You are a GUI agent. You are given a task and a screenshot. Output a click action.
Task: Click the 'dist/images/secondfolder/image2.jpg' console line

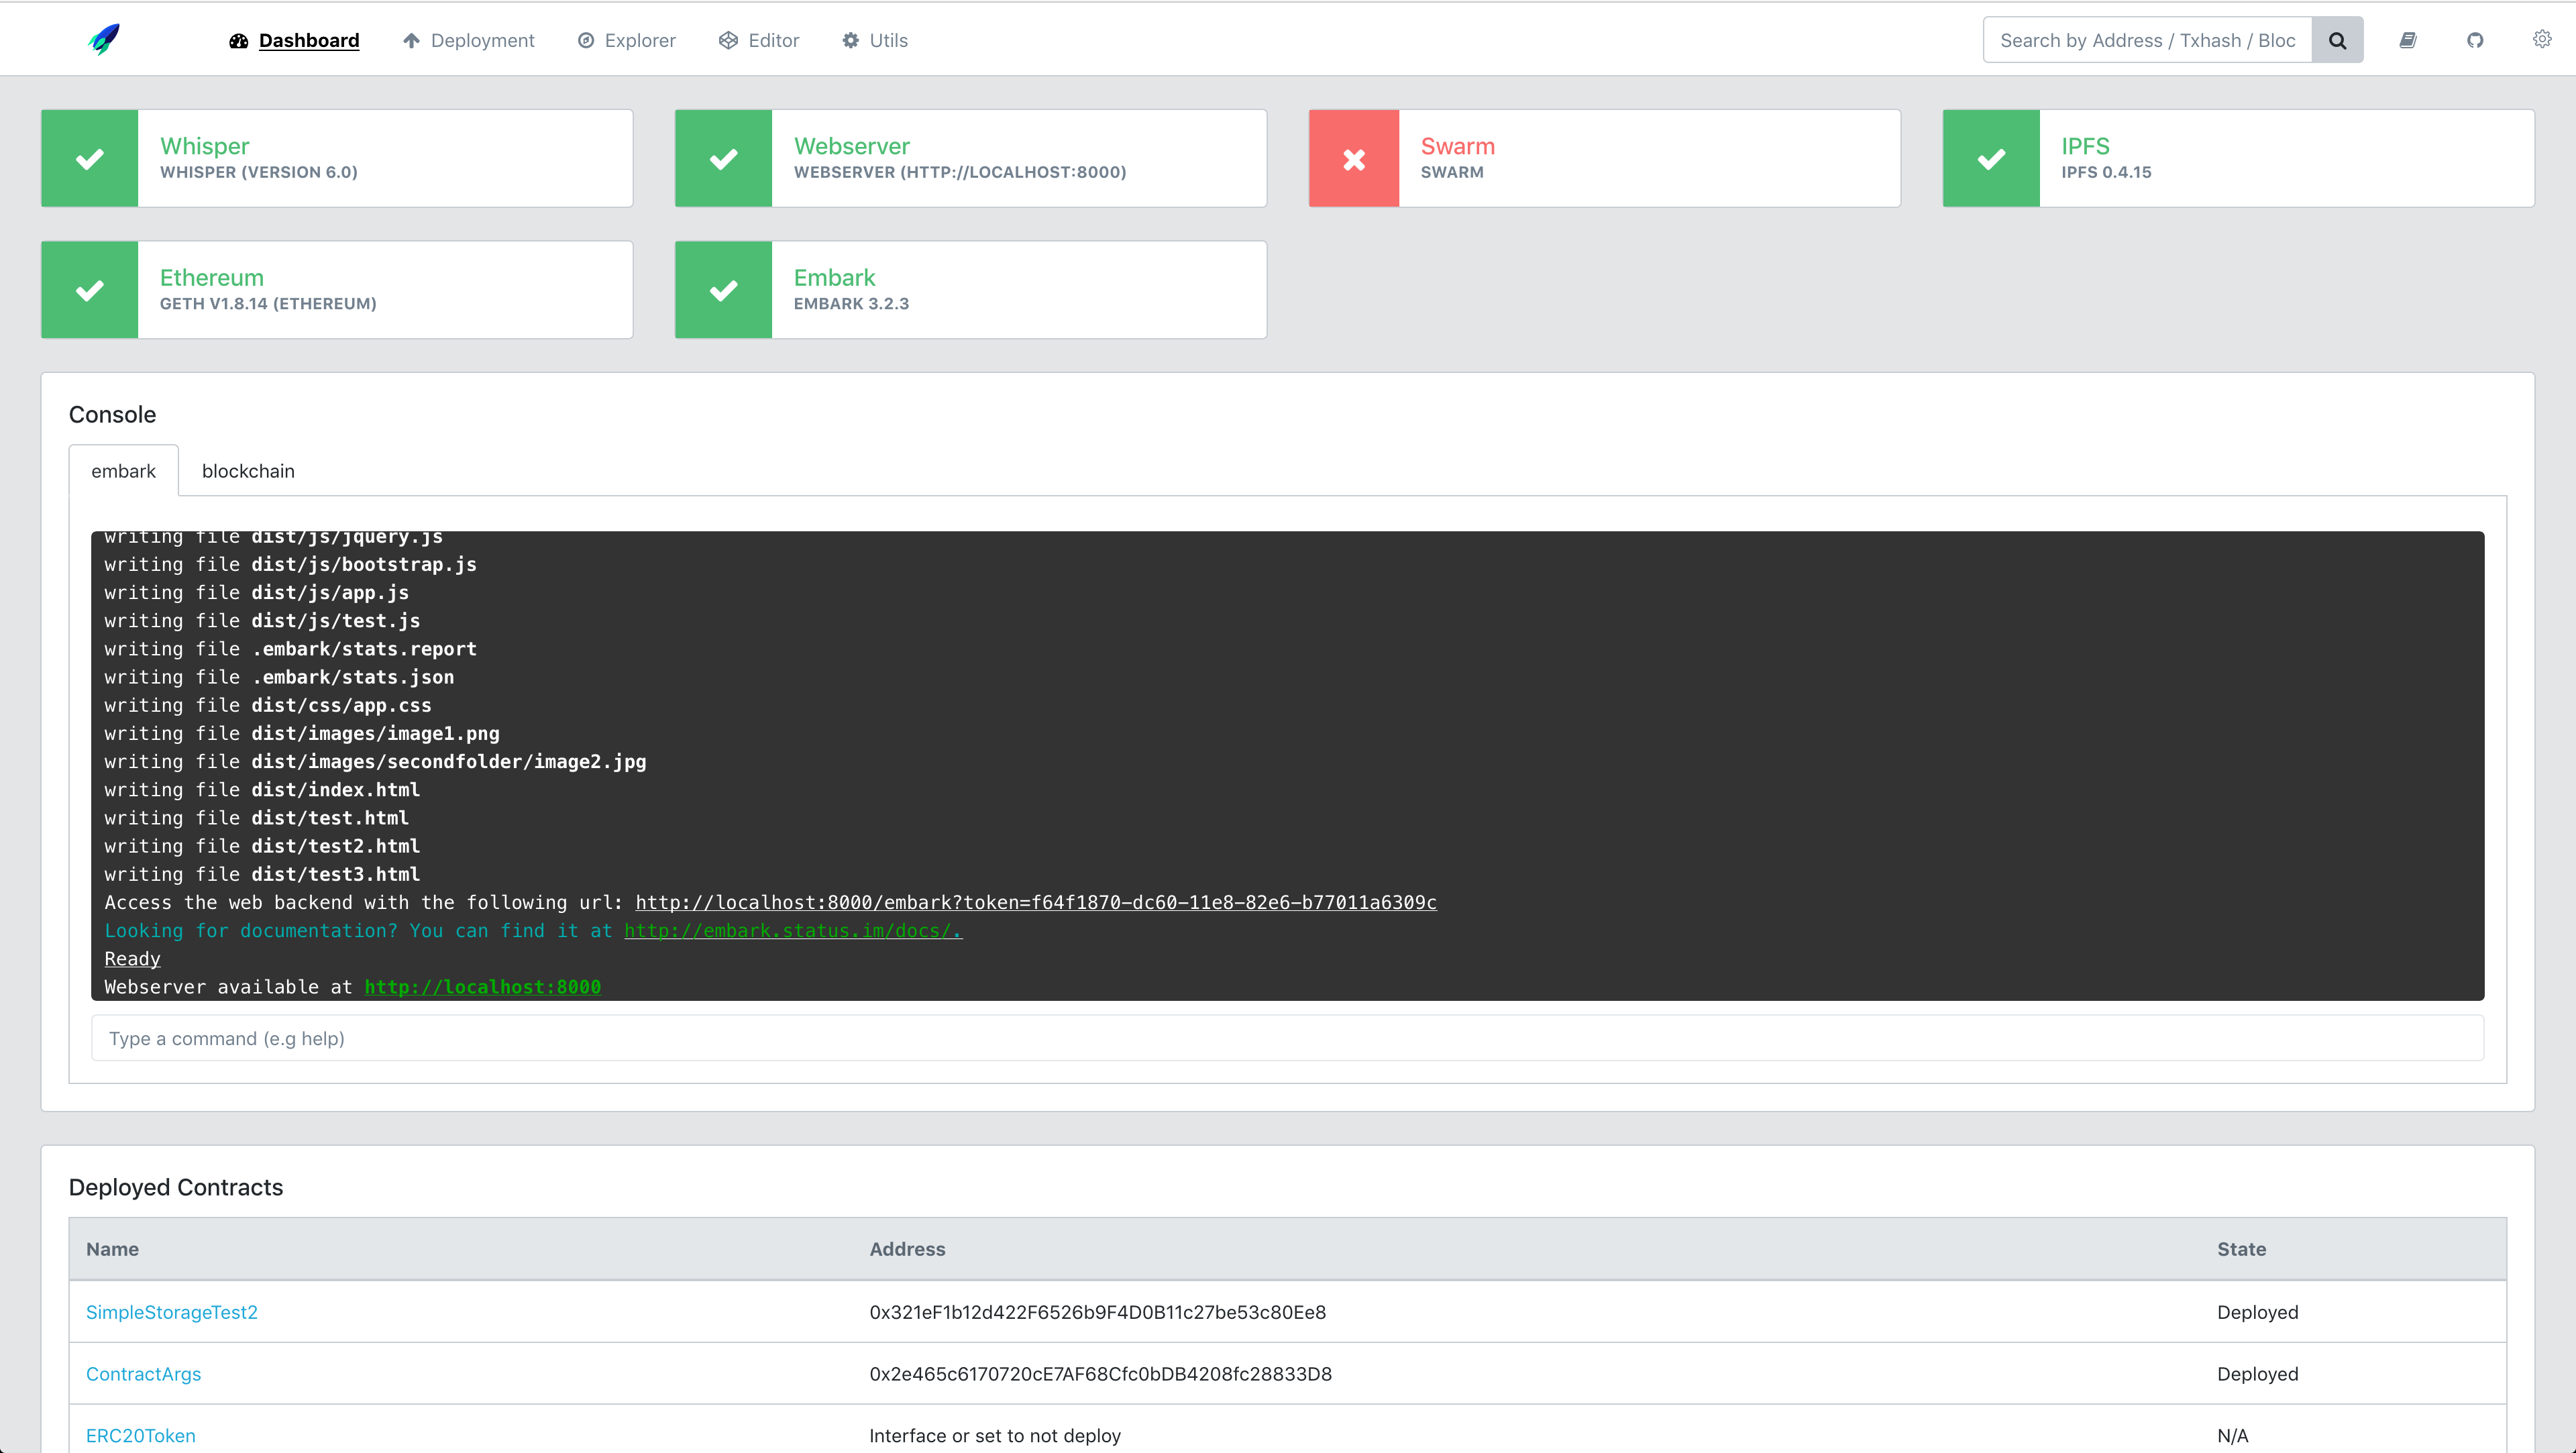click(x=375, y=762)
